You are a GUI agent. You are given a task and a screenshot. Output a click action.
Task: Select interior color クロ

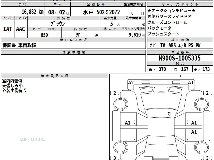78,35
